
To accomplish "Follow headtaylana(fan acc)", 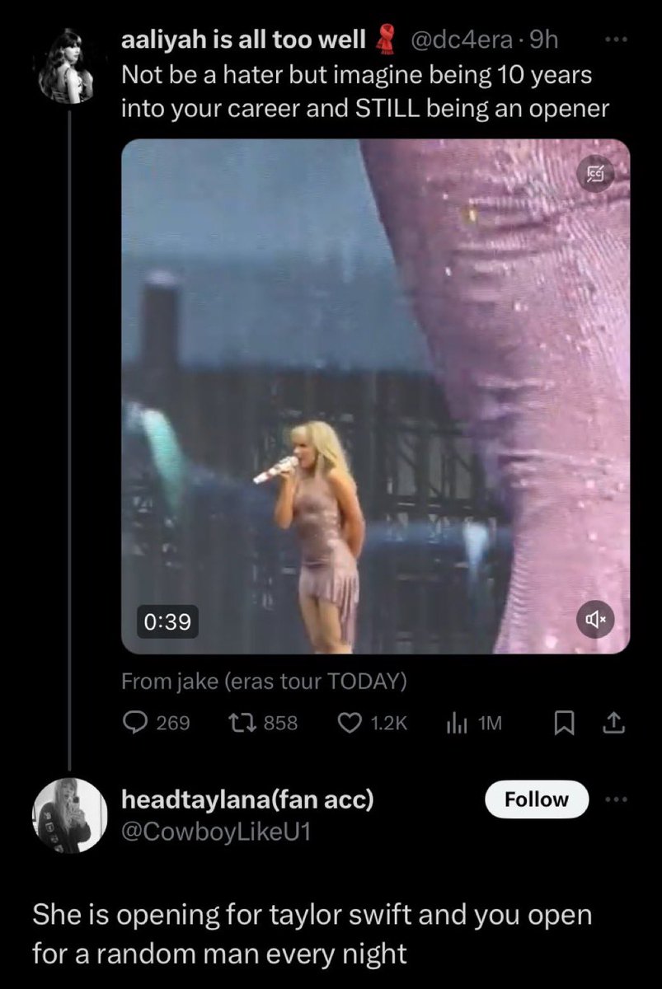I will click(x=537, y=799).
